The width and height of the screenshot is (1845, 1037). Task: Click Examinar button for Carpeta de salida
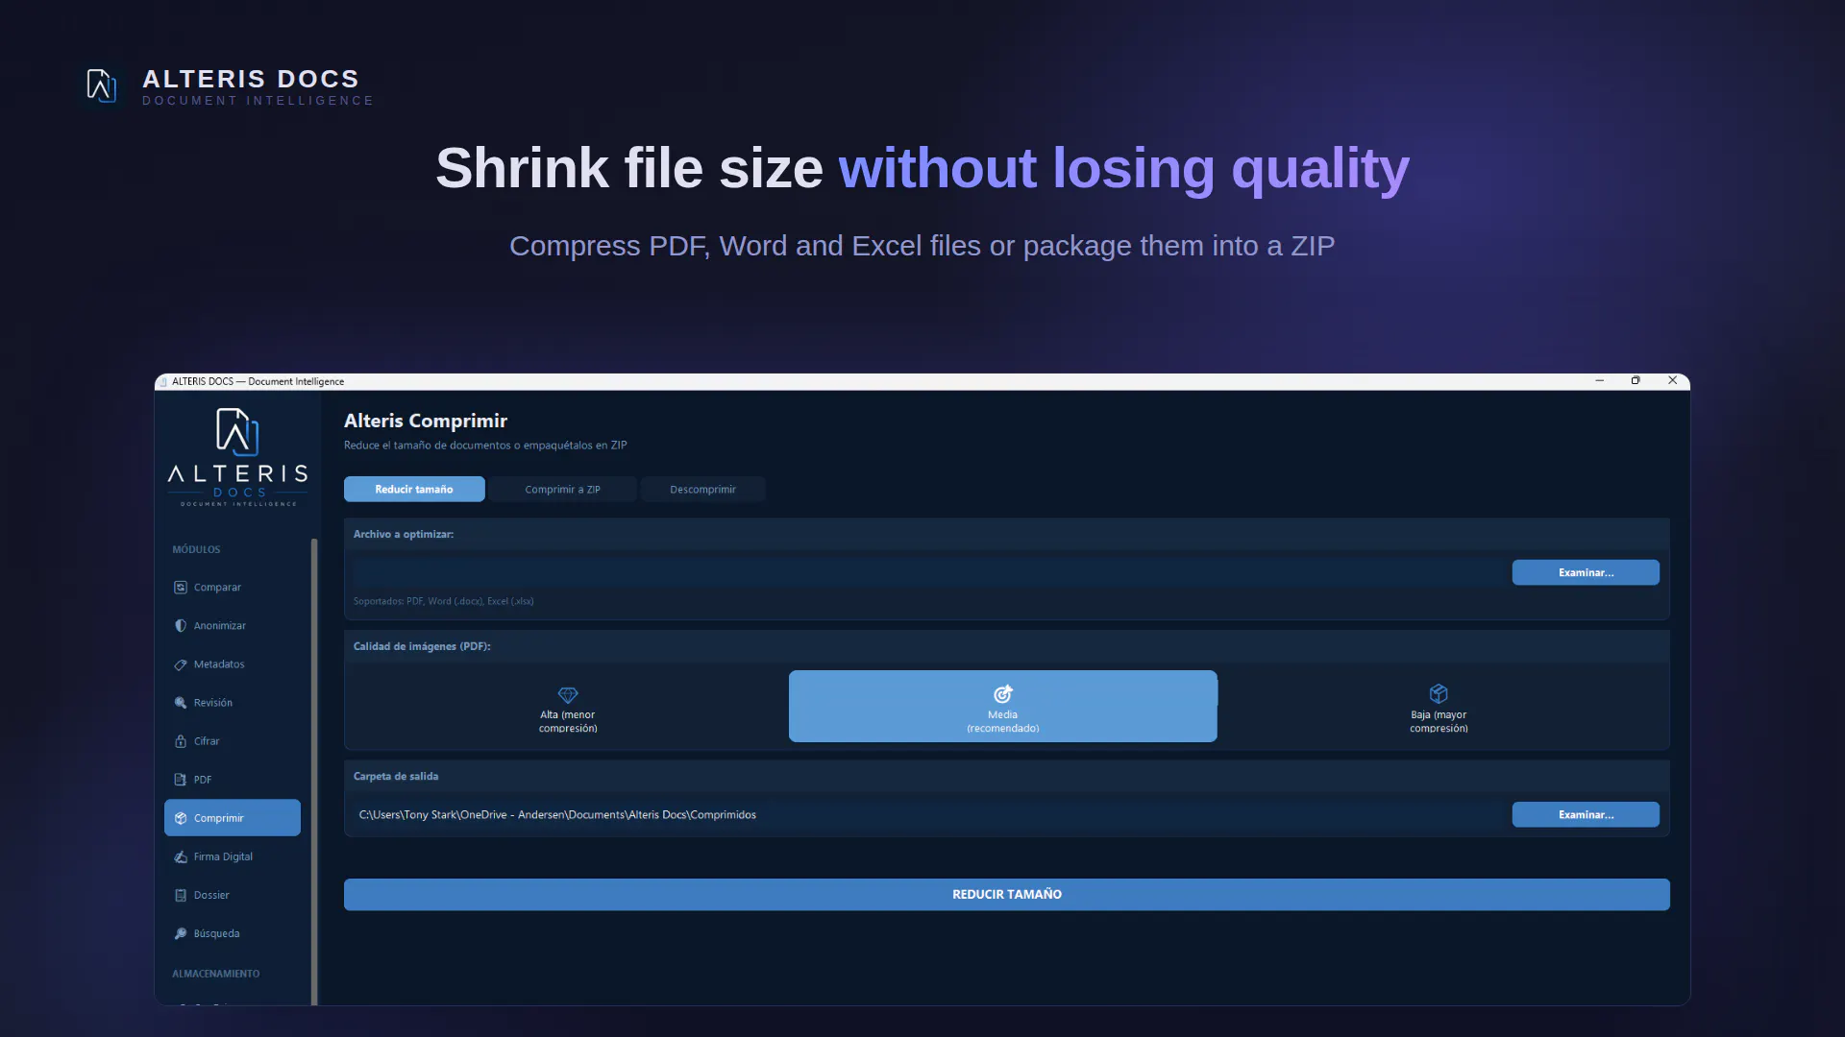tap(1586, 815)
